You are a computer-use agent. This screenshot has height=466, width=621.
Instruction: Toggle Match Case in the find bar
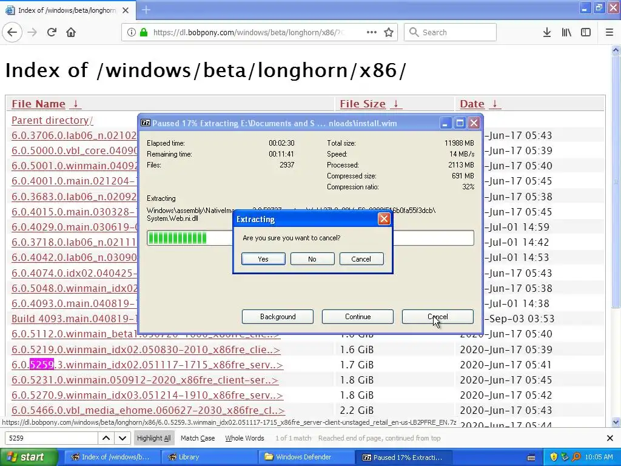coord(198,438)
